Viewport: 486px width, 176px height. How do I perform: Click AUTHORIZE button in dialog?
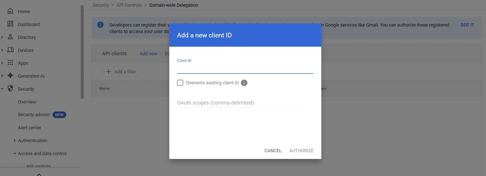(301, 150)
